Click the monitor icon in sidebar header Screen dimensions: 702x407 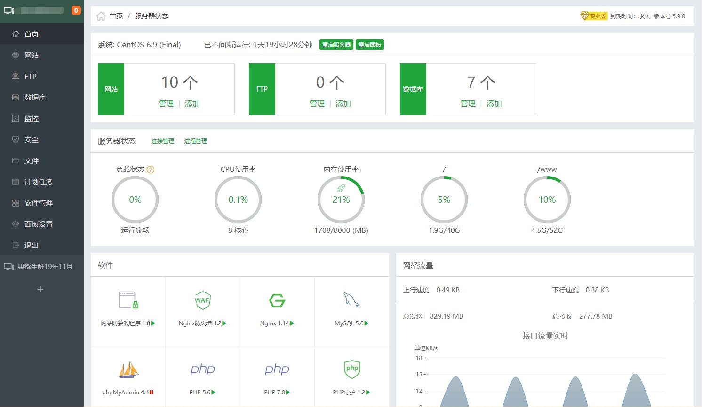point(9,10)
